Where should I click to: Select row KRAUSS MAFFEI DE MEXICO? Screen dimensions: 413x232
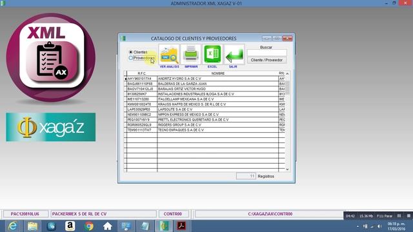point(204,104)
